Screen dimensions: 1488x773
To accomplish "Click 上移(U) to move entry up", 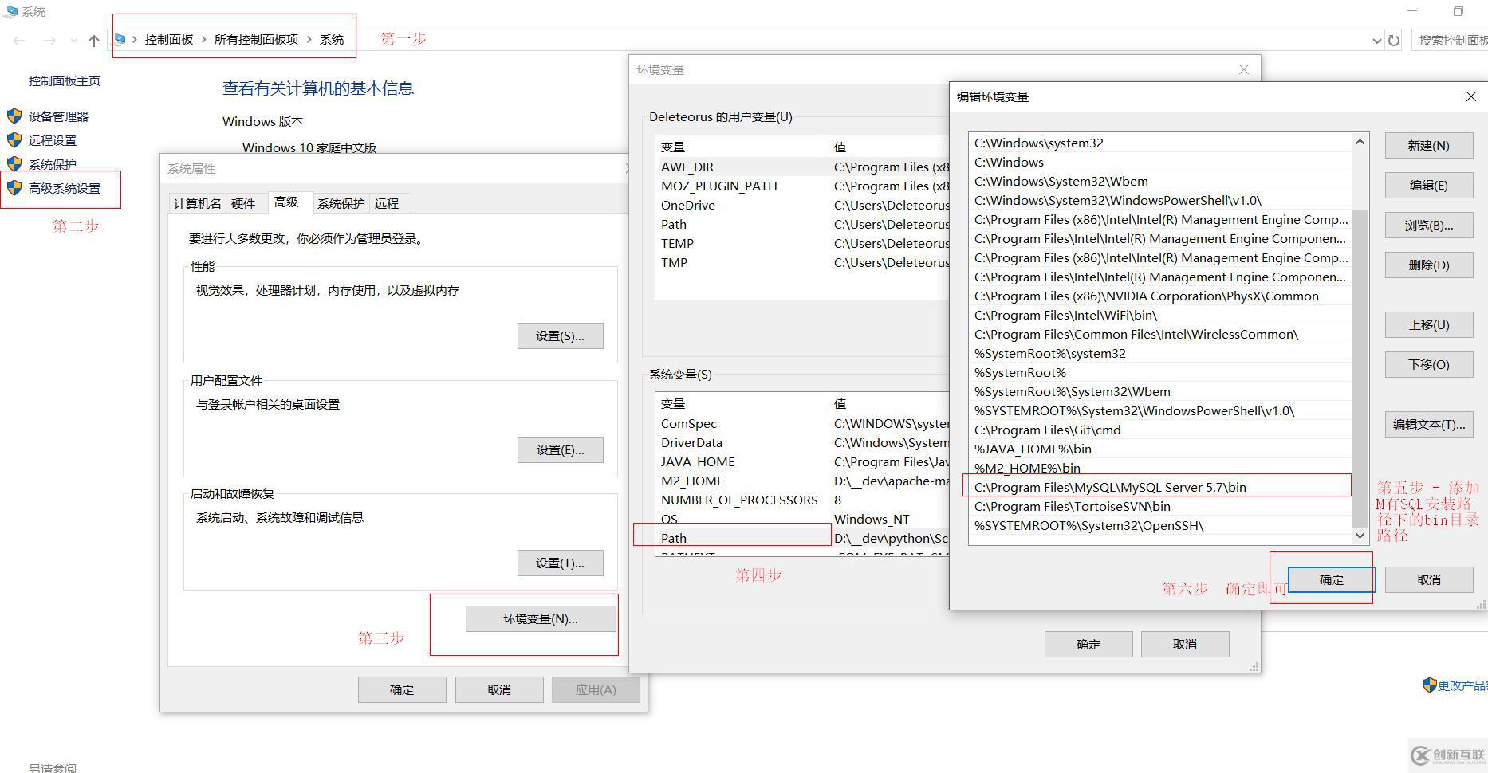I will coord(1428,324).
